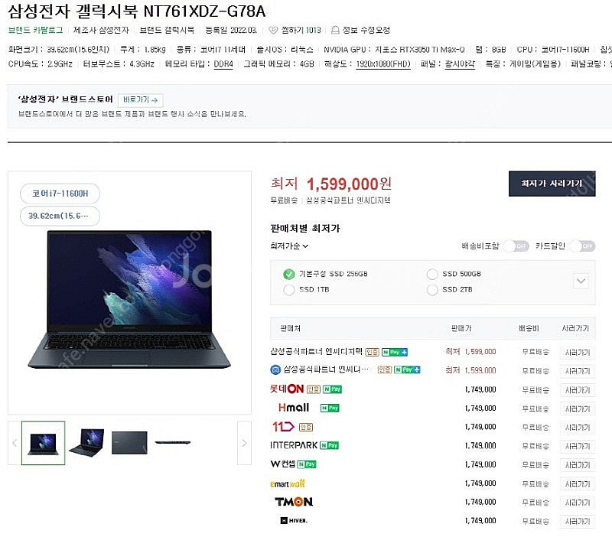Click the TMON seller logo
Image resolution: width=612 pixels, height=550 pixels.
point(294,502)
